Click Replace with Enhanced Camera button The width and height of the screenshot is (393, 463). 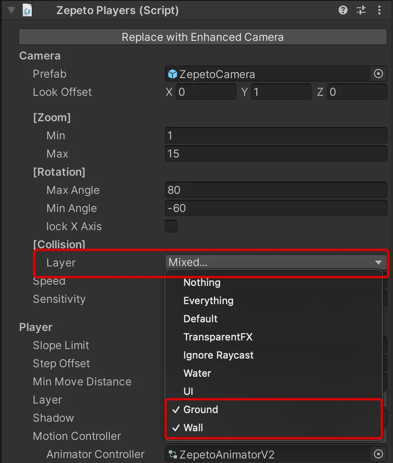tap(203, 37)
